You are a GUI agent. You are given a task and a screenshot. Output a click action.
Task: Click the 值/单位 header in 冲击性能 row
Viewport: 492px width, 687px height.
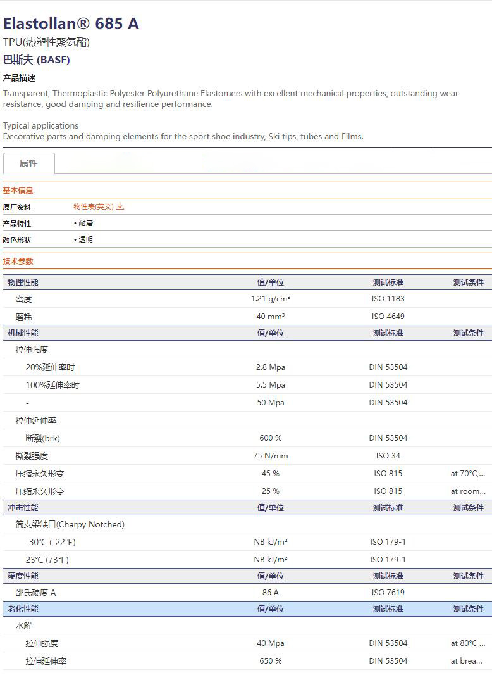[271, 508]
